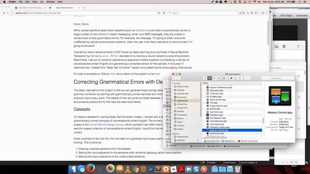The image size is (310, 174).
Task: Go back in the Applications Finder window
Action: point(174,78)
